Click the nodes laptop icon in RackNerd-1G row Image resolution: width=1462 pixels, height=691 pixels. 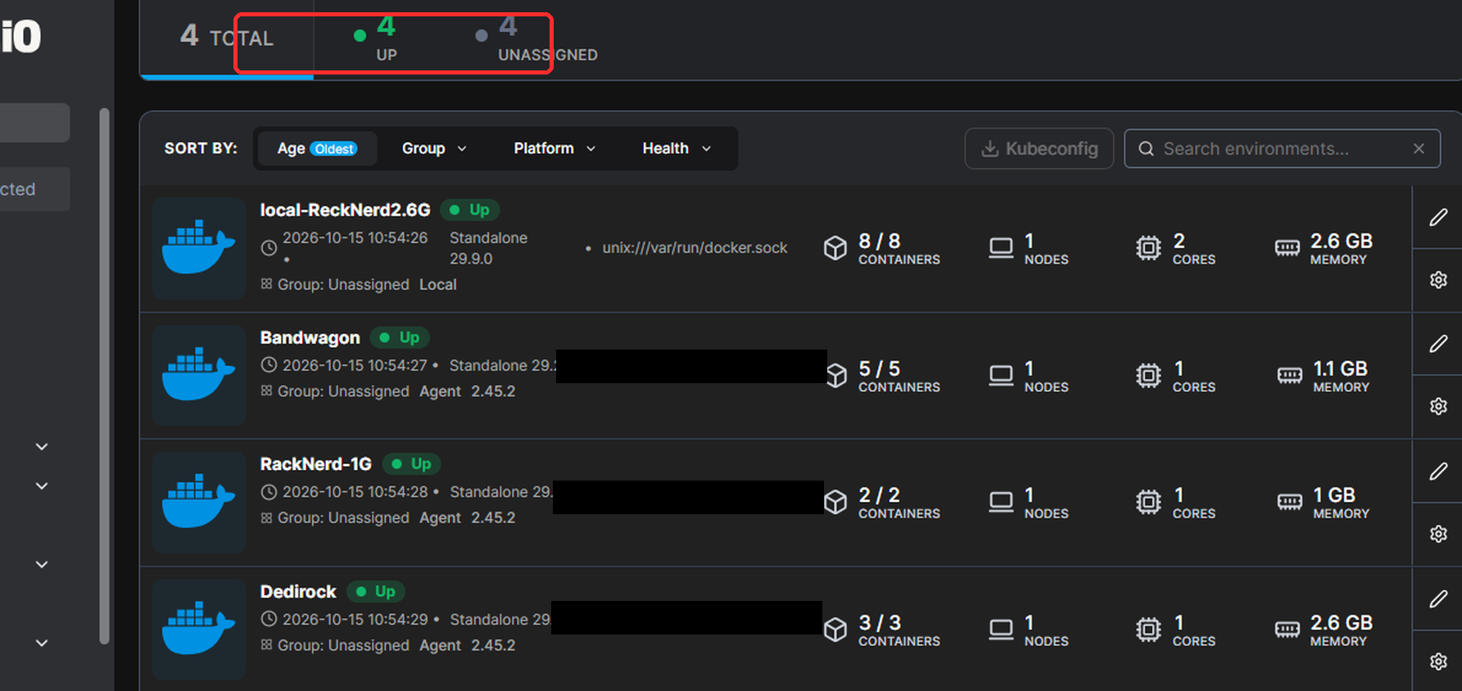pos(1001,502)
